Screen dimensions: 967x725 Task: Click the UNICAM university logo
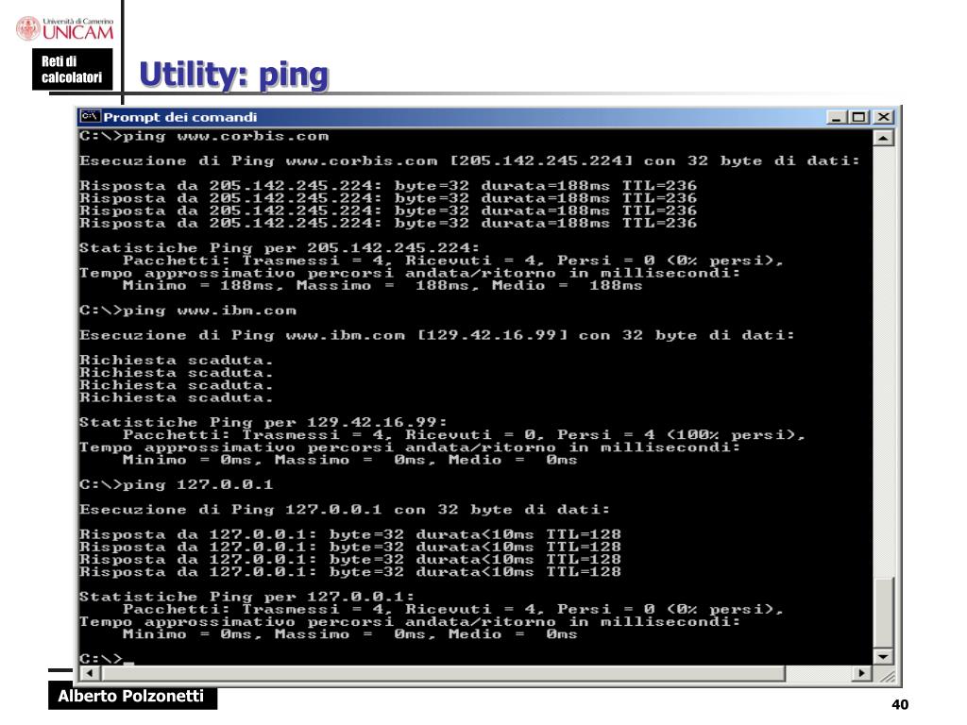[x=65, y=29]
